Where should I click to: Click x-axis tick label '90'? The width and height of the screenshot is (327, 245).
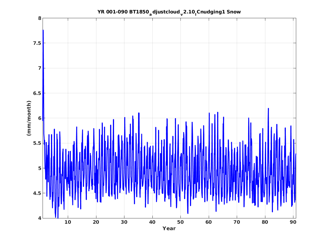(293, 222)
